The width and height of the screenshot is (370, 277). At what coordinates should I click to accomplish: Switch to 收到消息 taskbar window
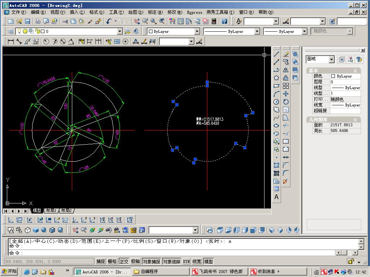tap(278, 272)
